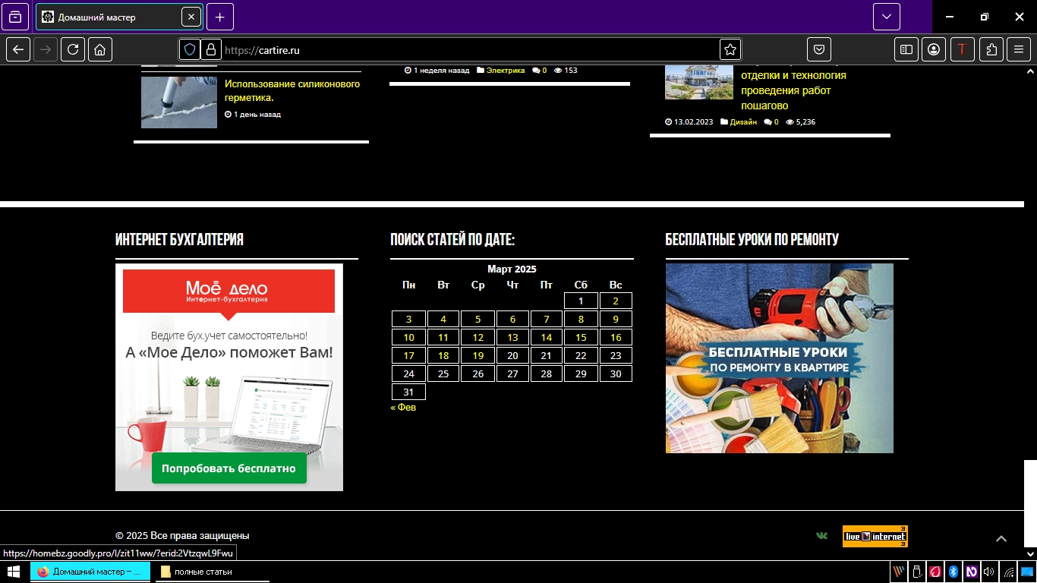The height and width of the screenshot is (583, 1037).
Task: Toggle the browser sidebar
Action: (906, 49)
